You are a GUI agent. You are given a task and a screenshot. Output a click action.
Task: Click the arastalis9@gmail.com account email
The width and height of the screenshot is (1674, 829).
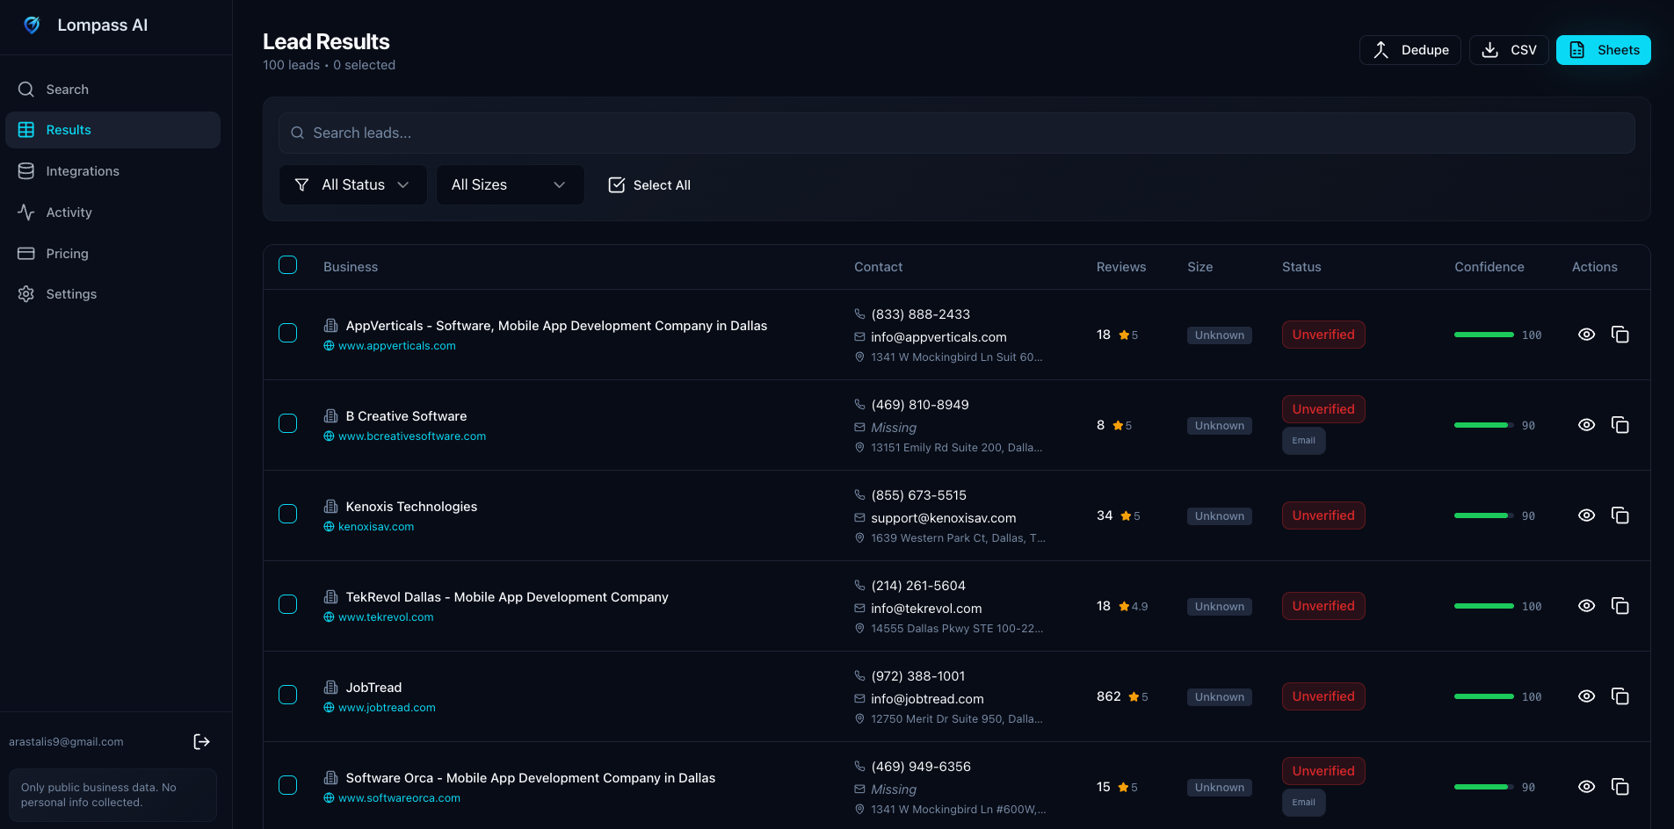[x=66, y=742]
